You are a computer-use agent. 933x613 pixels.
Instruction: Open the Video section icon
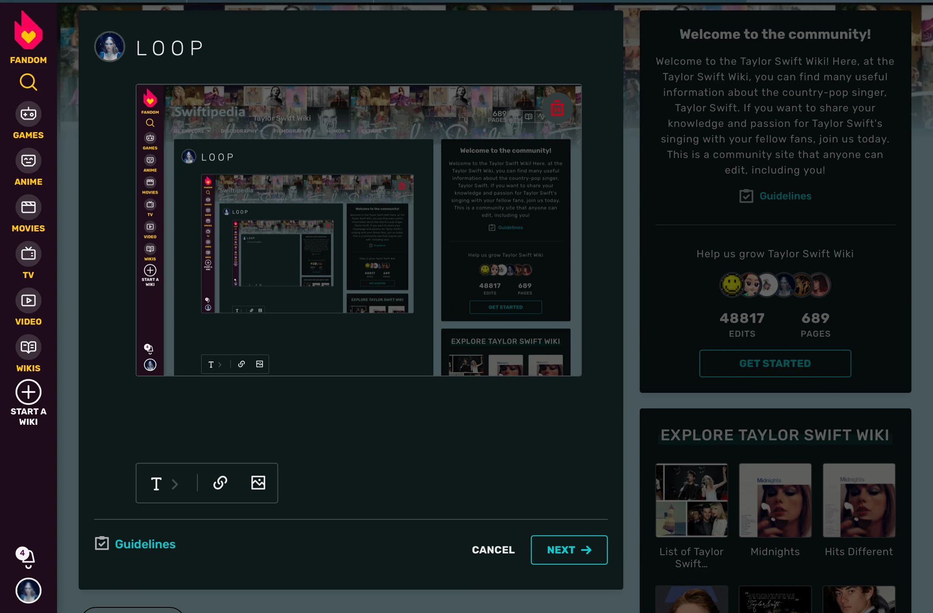(28, 301)
